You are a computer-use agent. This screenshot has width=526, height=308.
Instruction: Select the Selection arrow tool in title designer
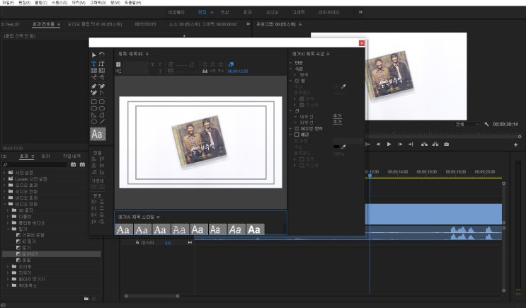(93, 55)
